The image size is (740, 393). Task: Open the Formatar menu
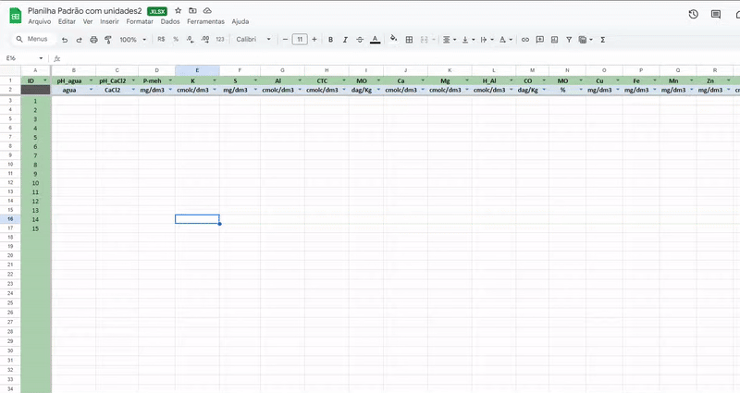[x=140, y=21]
